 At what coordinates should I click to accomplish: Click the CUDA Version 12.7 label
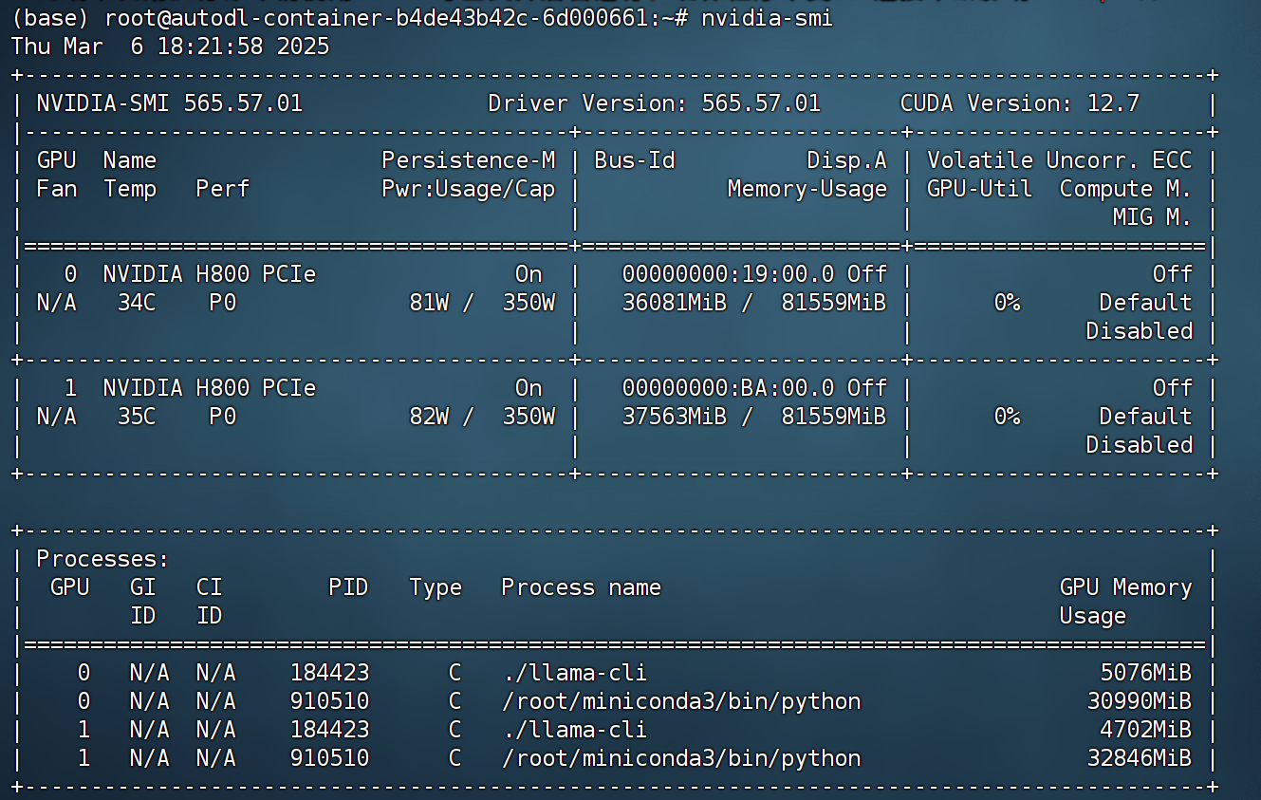[1020, 103]
